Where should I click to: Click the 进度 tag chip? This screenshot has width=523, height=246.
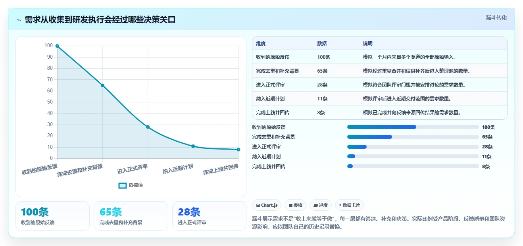point(321,205)
